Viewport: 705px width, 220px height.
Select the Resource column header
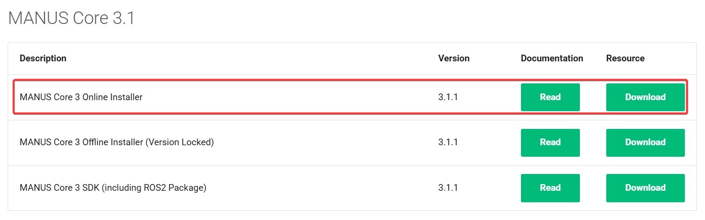click(625, 58)
